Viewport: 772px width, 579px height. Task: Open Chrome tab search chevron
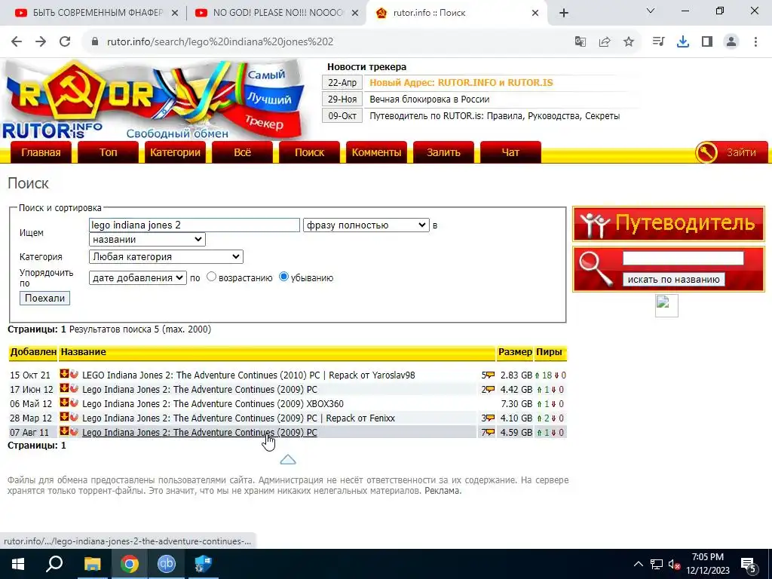[x=651, y=11]
